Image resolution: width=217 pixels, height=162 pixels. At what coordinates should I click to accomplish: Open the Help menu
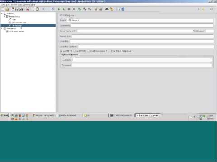click(x=33, y=5)
